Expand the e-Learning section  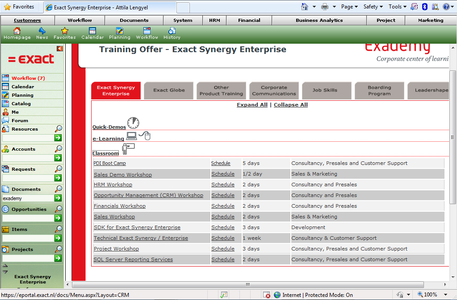pos(108,139)
